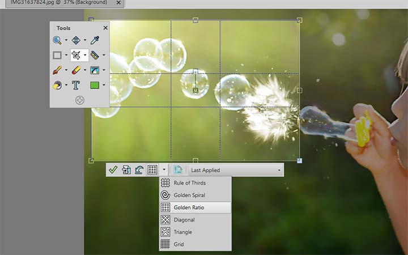Expand the Dodge tool flyout arrow

click(x=66, y=85)
